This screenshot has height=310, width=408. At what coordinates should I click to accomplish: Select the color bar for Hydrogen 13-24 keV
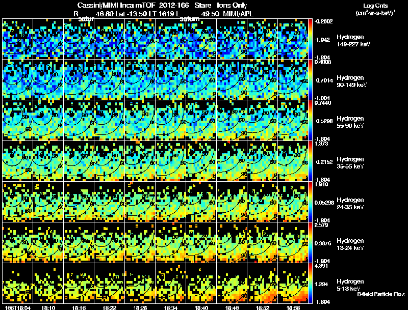[310, 243]
